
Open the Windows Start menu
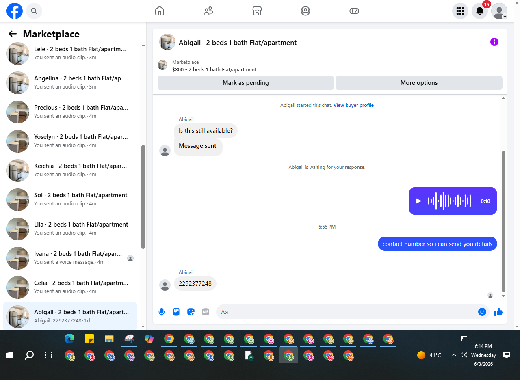[x=10, y=356]
